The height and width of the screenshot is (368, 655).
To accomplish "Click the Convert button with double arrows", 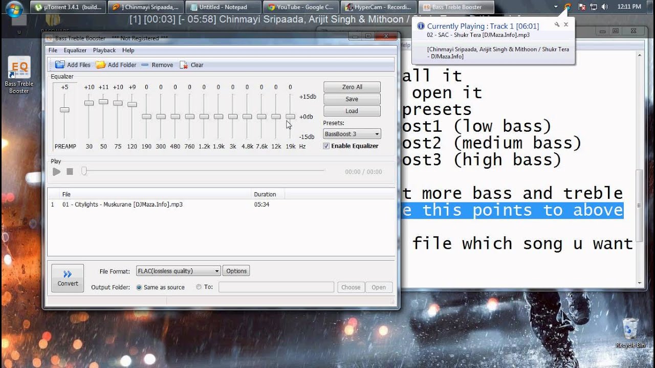I will (x=68, y=278).
